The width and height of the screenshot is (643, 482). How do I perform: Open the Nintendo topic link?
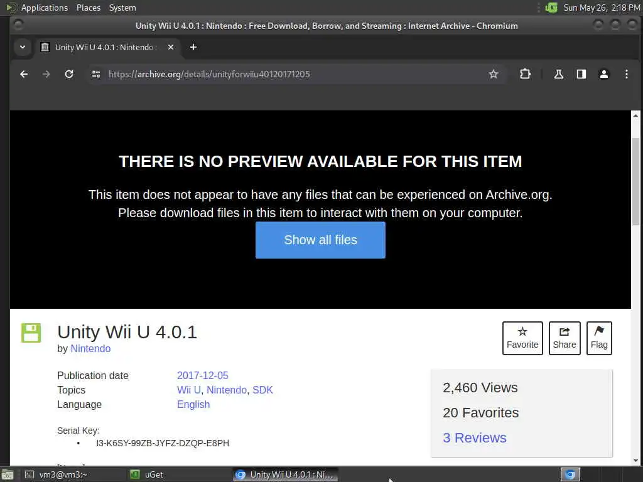point(226,390)
